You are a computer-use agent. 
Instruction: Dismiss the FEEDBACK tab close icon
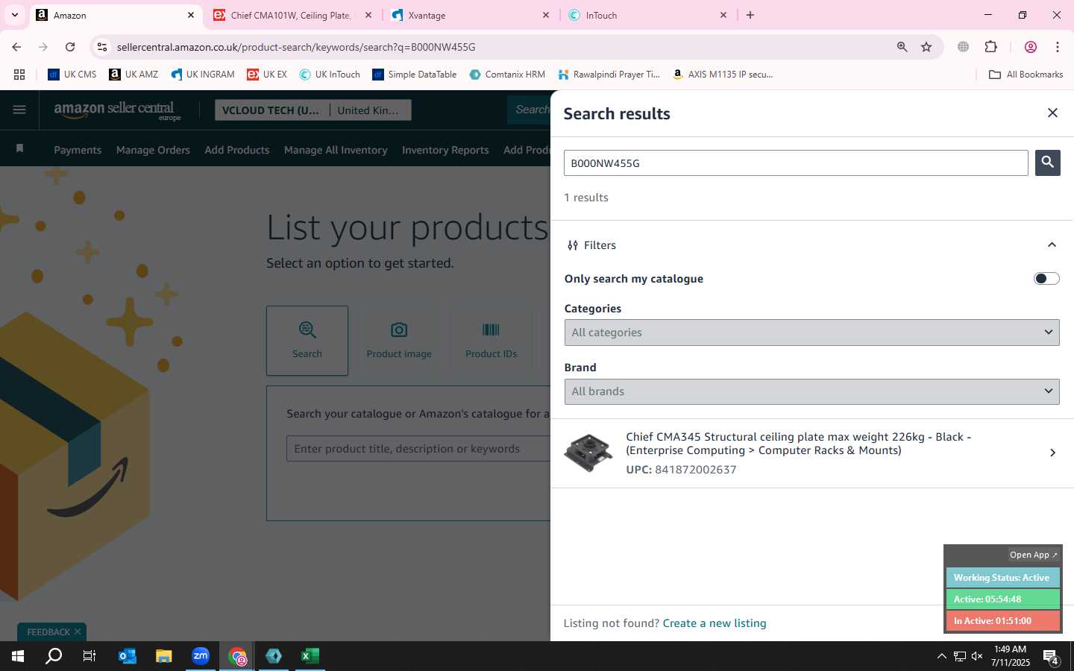[x=78, y=631]
